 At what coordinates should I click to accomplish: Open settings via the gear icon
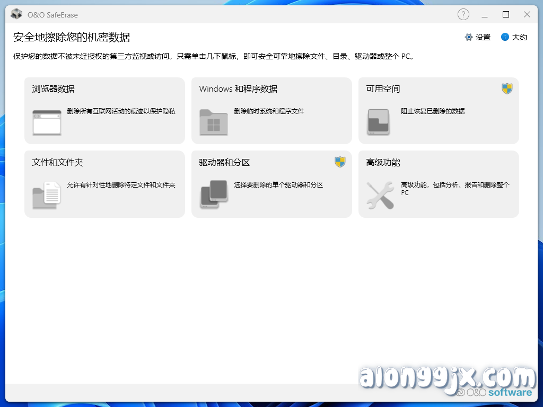click(468, 37)
